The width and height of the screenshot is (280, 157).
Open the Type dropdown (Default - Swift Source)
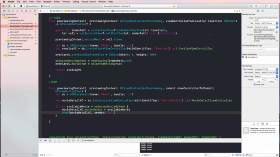tap(266, 23)
